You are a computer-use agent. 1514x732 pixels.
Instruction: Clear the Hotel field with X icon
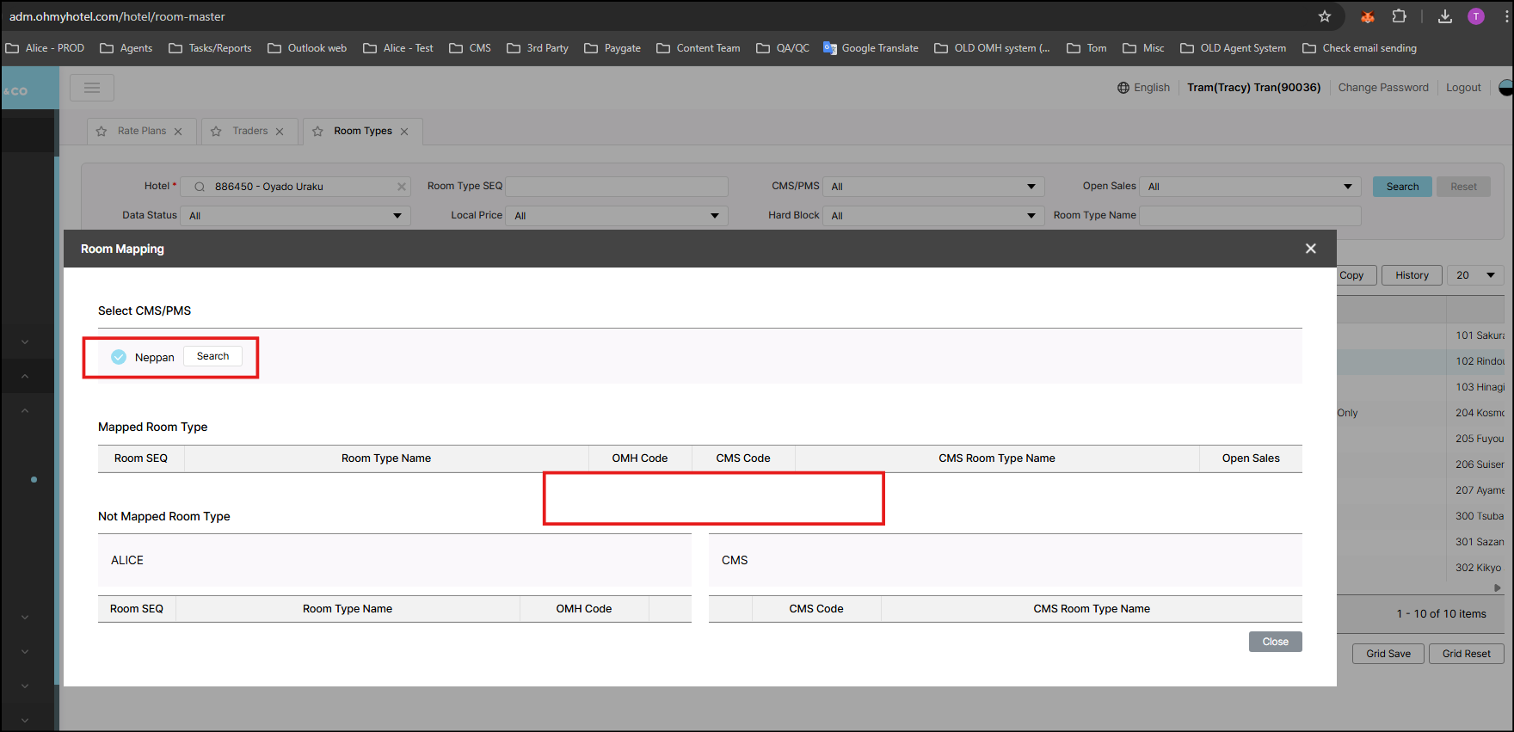(401, 187)
